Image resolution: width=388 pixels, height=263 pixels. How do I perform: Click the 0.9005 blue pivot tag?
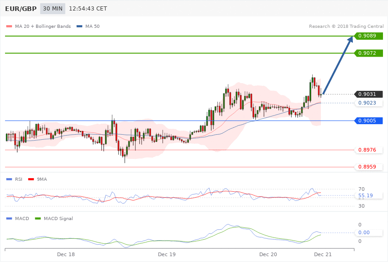[368, 121]
